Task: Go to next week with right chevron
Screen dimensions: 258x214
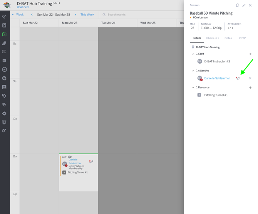Action: [x=75, y=15]
